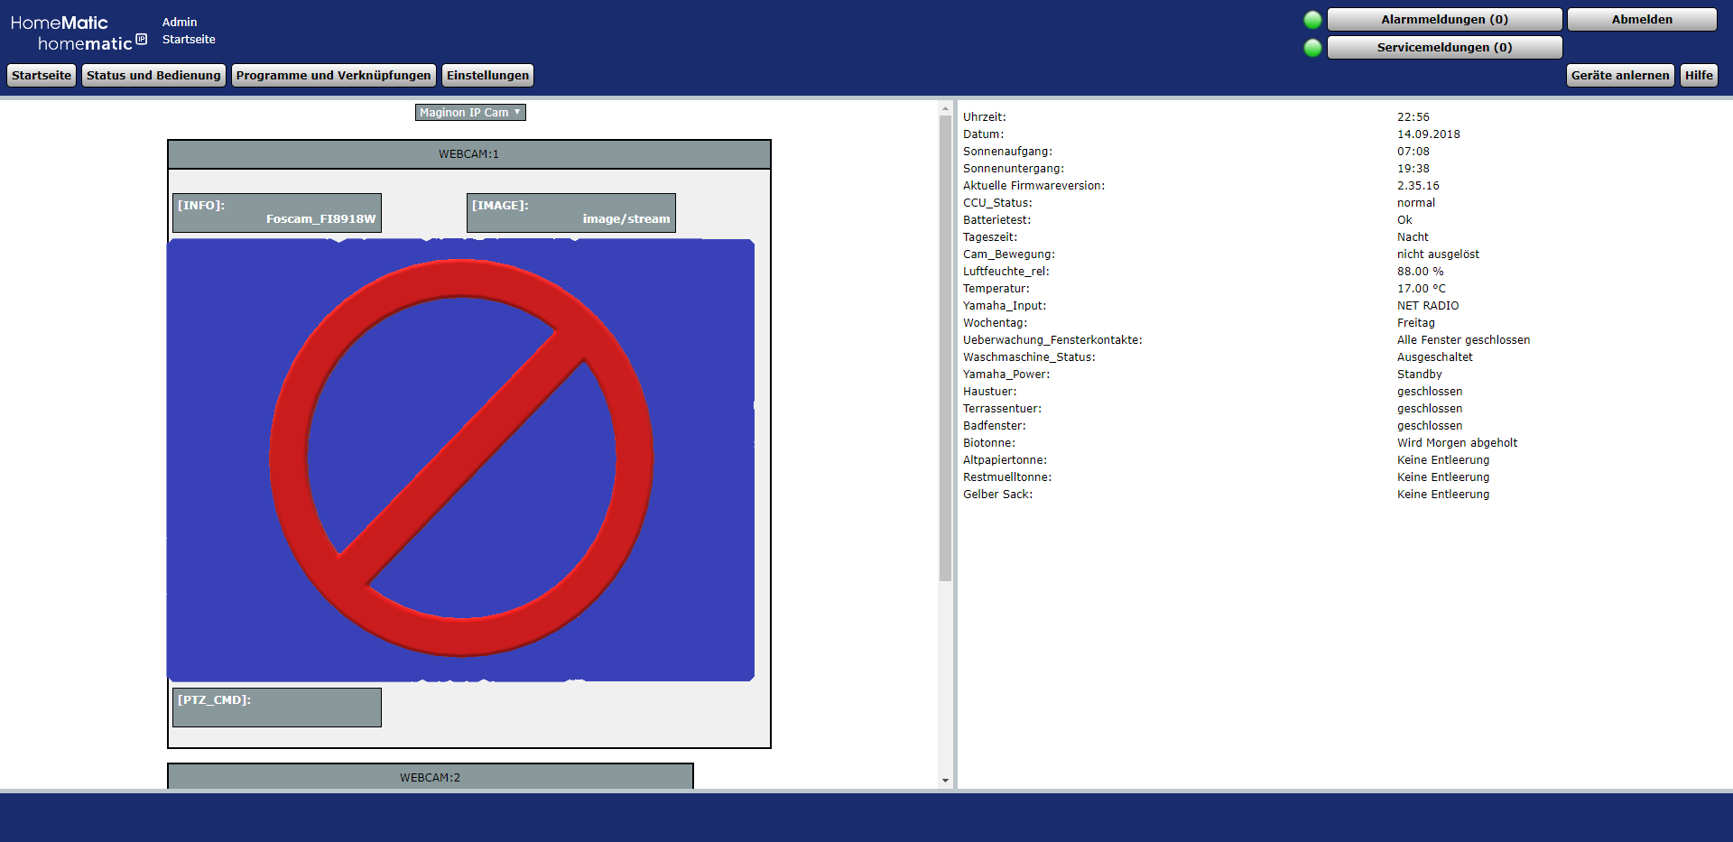
Task: Open Alarmmeldungen (0)
Action: pyautogui.click(x=1444, y=20)
